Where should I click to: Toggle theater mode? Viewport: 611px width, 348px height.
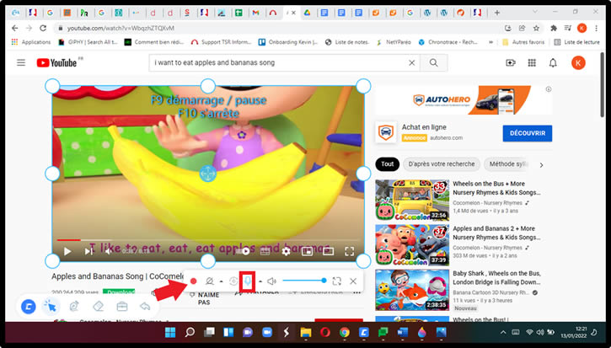328,252
